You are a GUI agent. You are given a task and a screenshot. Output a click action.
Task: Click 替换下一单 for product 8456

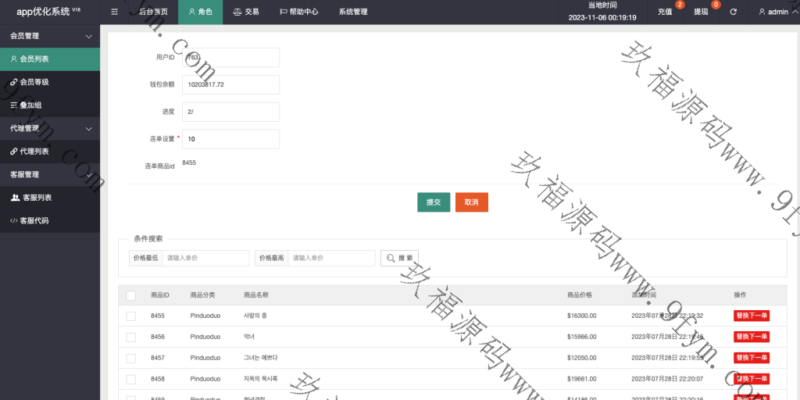(752, 337)
